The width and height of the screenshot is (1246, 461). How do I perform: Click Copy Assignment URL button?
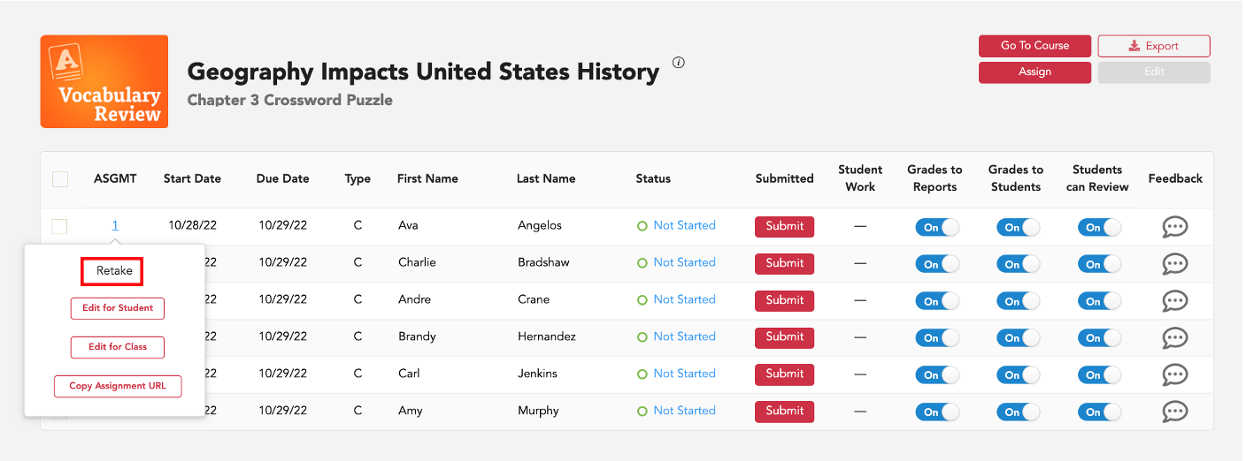118,387
